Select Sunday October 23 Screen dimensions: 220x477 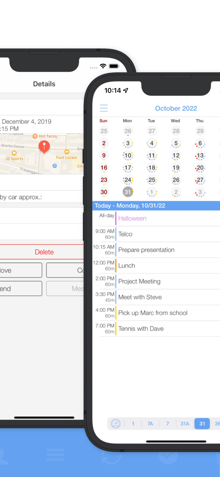pyautogui.click(x=104, y=180)
